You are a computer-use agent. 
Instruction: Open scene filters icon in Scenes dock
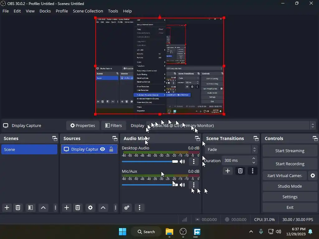[x=30, y=208]
